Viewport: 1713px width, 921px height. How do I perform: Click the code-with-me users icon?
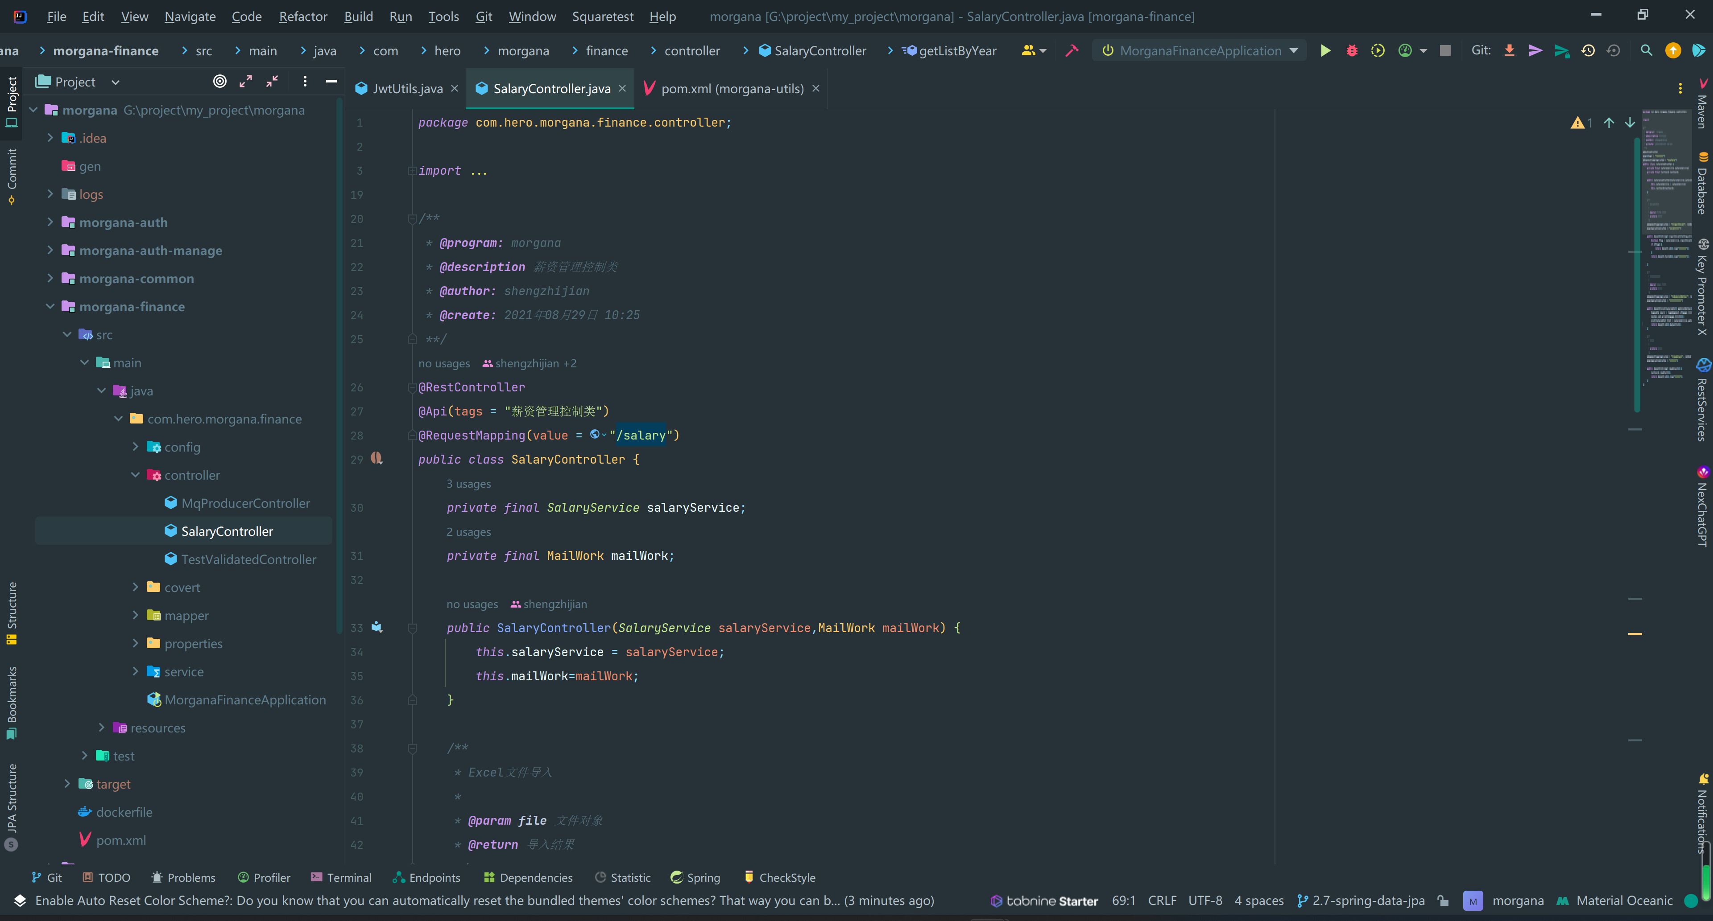(1034, 50)
